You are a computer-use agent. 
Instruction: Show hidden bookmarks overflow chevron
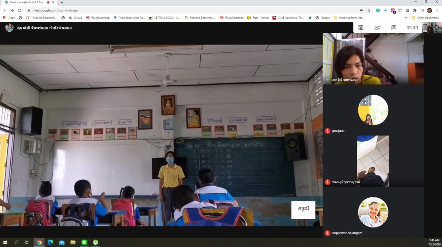pos(406,17)
